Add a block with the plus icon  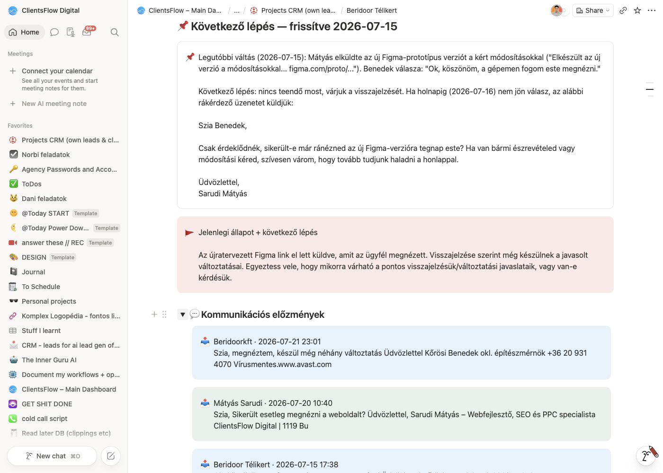154,315
